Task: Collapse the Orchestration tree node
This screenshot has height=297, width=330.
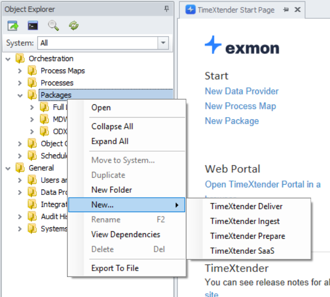Action: click(8, 59)
